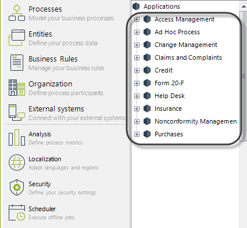Click Define your security settings text

tap(62, 193)
